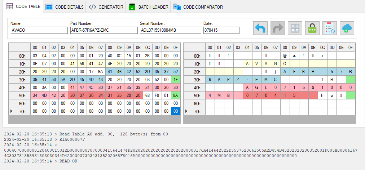Select hex cell 2B in row 00h
365x170 pixels.
tap(148, 56)
